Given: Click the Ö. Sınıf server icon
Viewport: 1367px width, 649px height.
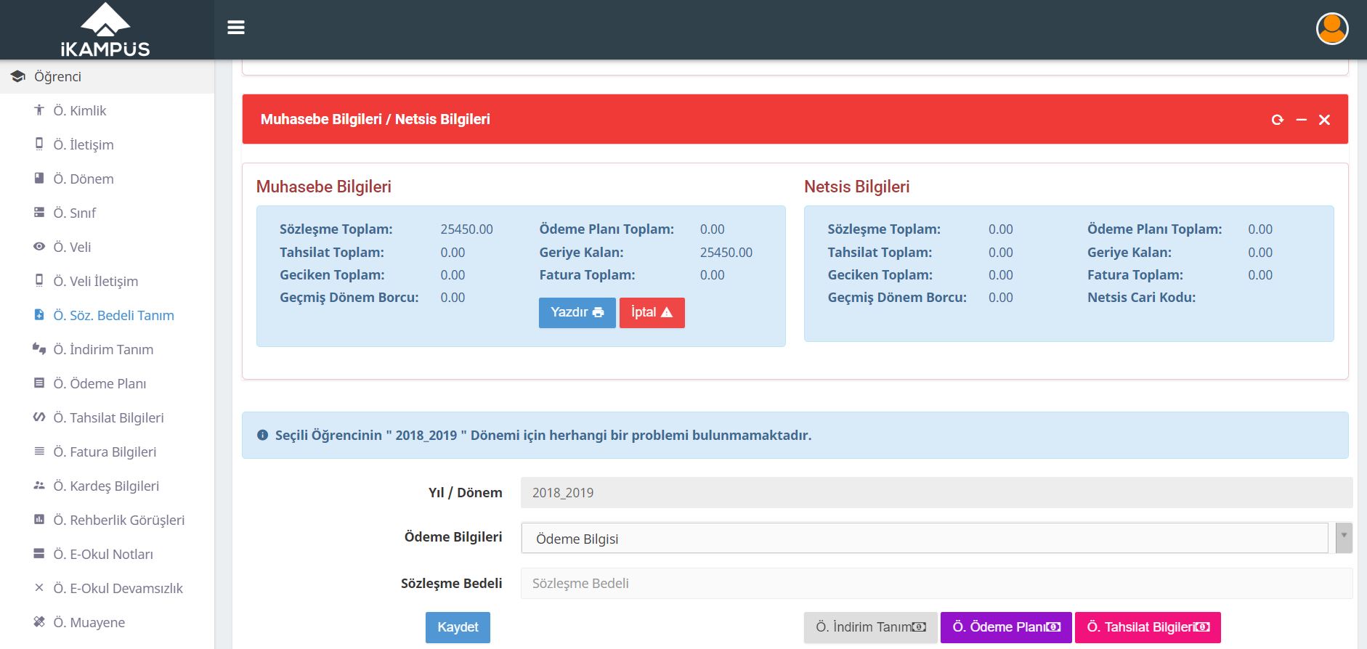Looking at the screenshot, I should (39, 212).
